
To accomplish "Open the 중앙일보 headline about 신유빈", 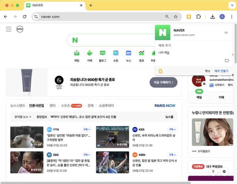I will tap(83, 117).
